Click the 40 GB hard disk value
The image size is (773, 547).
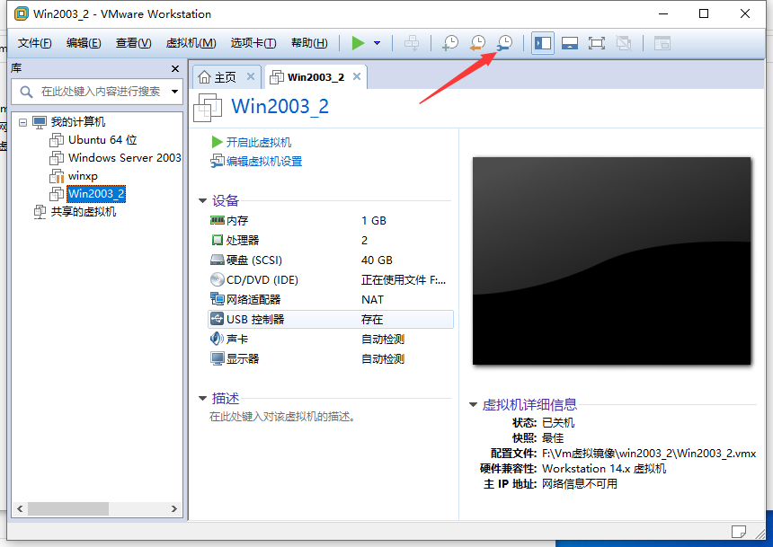[x=377, y=260]
